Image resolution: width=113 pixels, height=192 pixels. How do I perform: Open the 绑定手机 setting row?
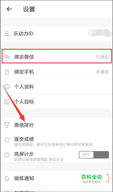click(57, 72)
